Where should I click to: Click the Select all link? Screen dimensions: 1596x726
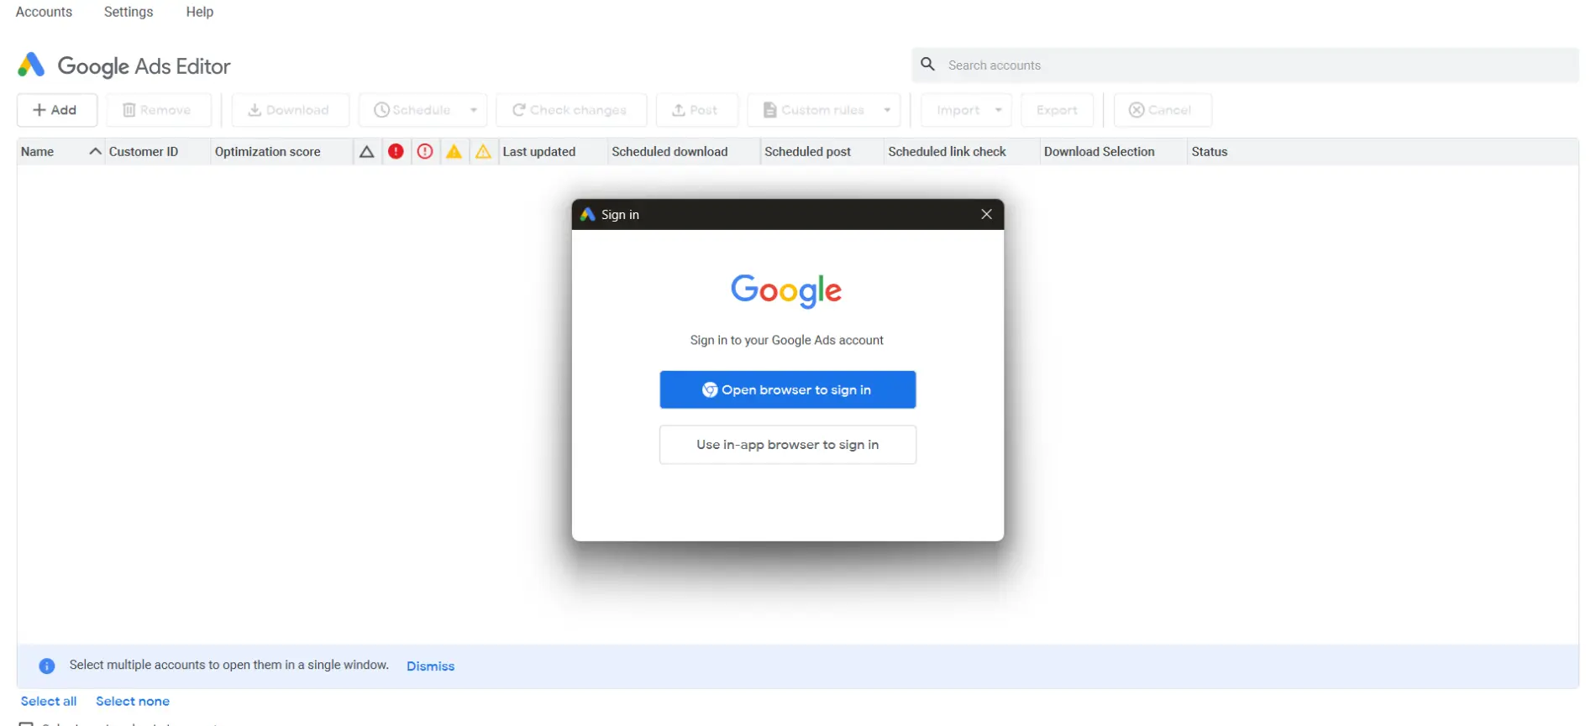click(x=49, y=702)
